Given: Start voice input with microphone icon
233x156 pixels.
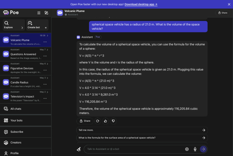Looking at the screenshot, I should coord(195,149).
